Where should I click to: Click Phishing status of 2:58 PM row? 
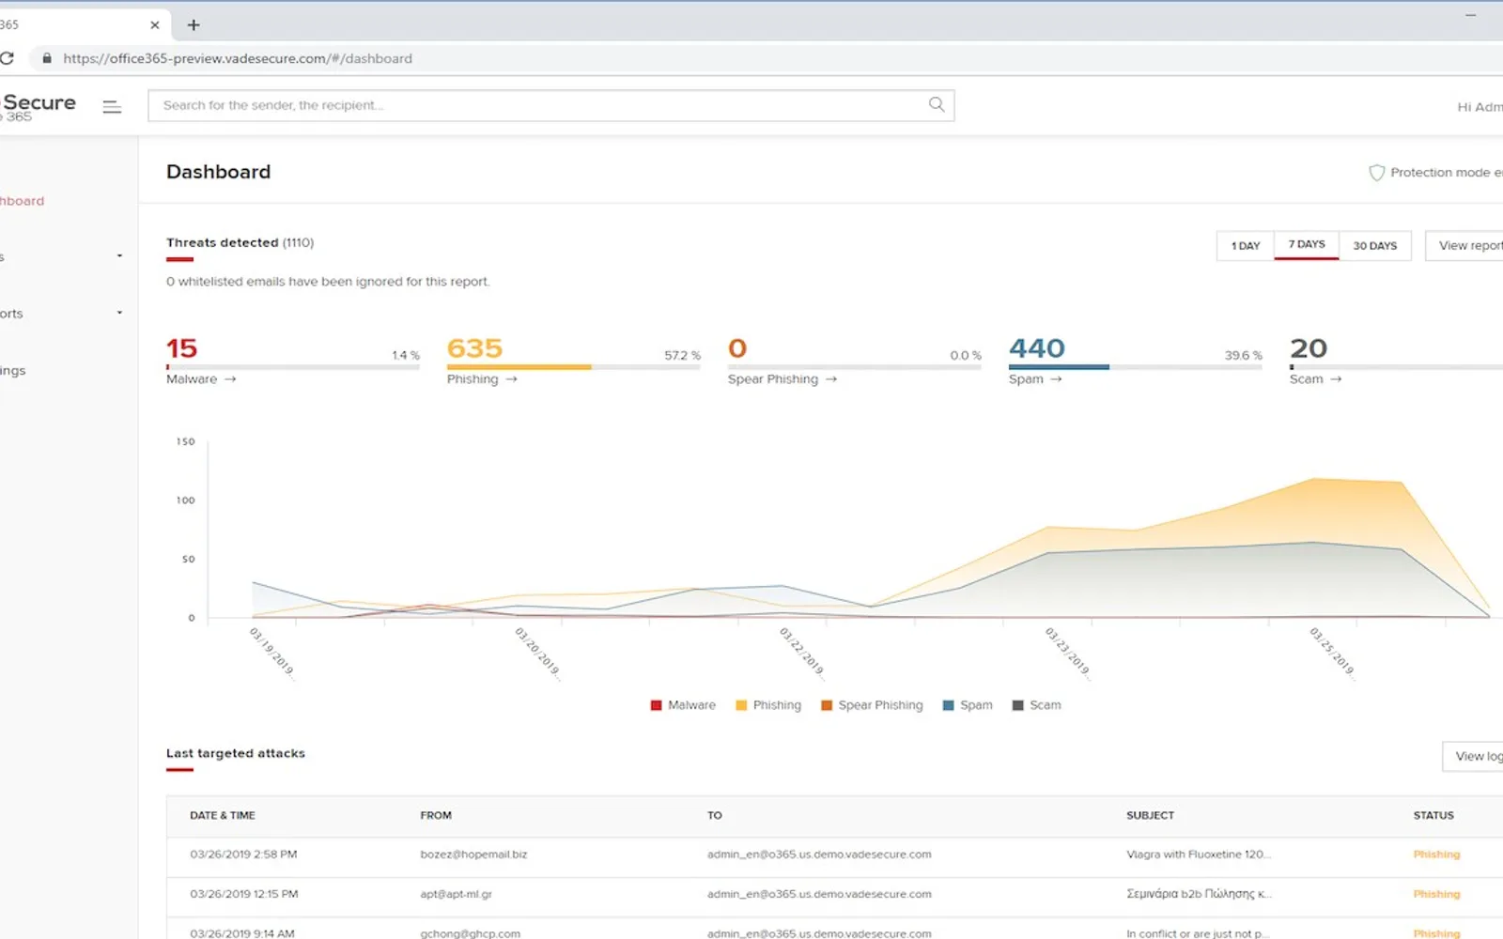tap(1436, 854)
